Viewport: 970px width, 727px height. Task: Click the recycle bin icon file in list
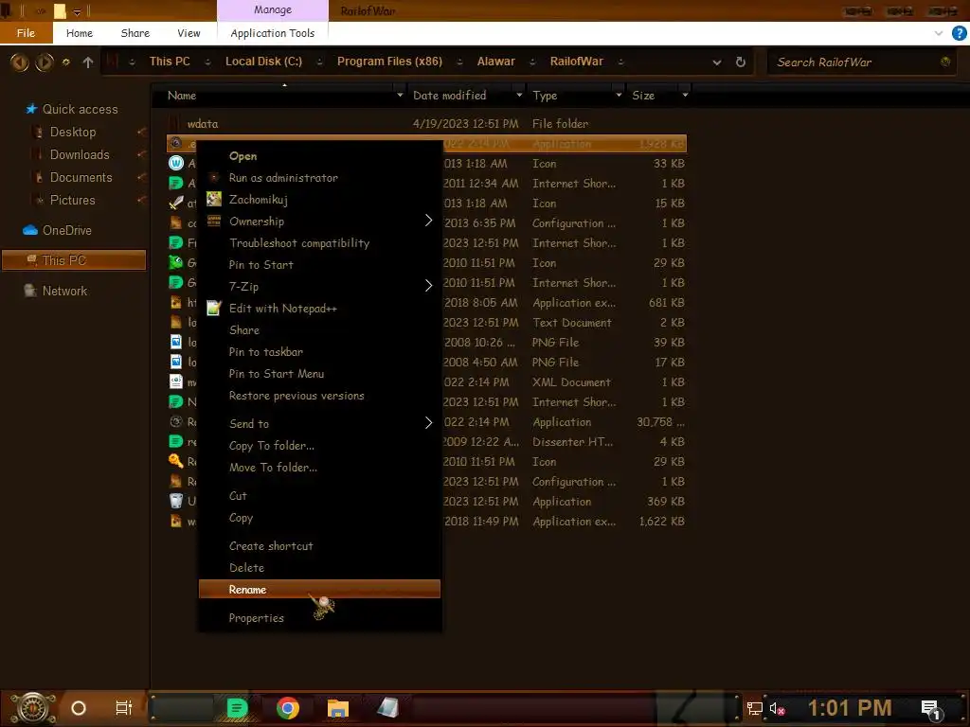point(175,501)
